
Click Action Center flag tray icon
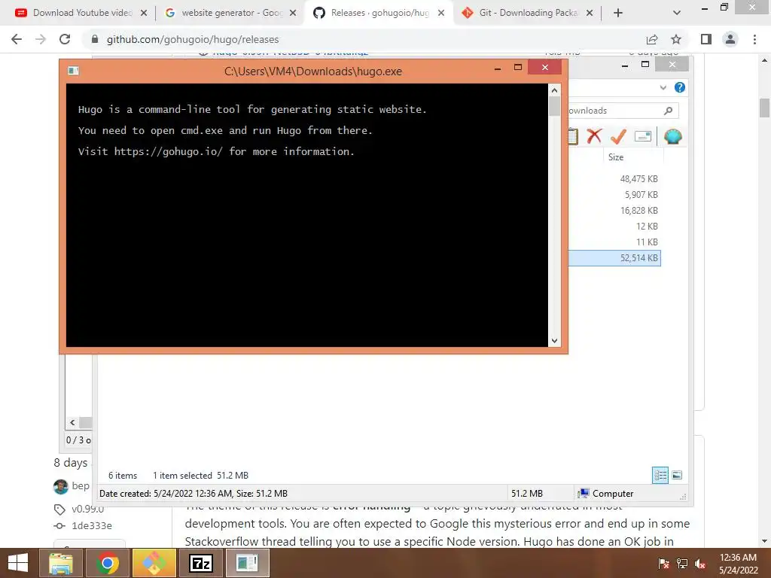tap(663, 564)
